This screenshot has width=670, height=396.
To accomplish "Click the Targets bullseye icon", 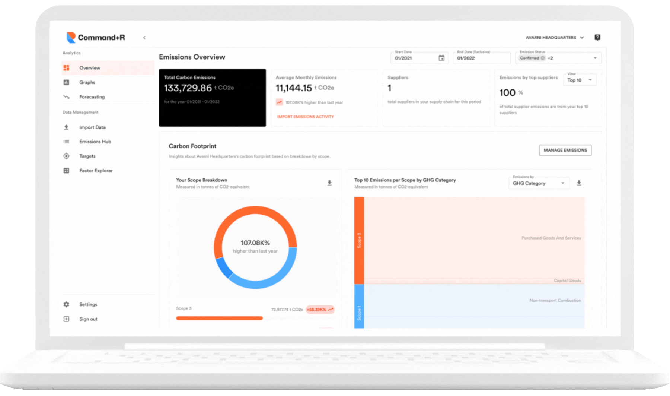I will tap(66, 156).
